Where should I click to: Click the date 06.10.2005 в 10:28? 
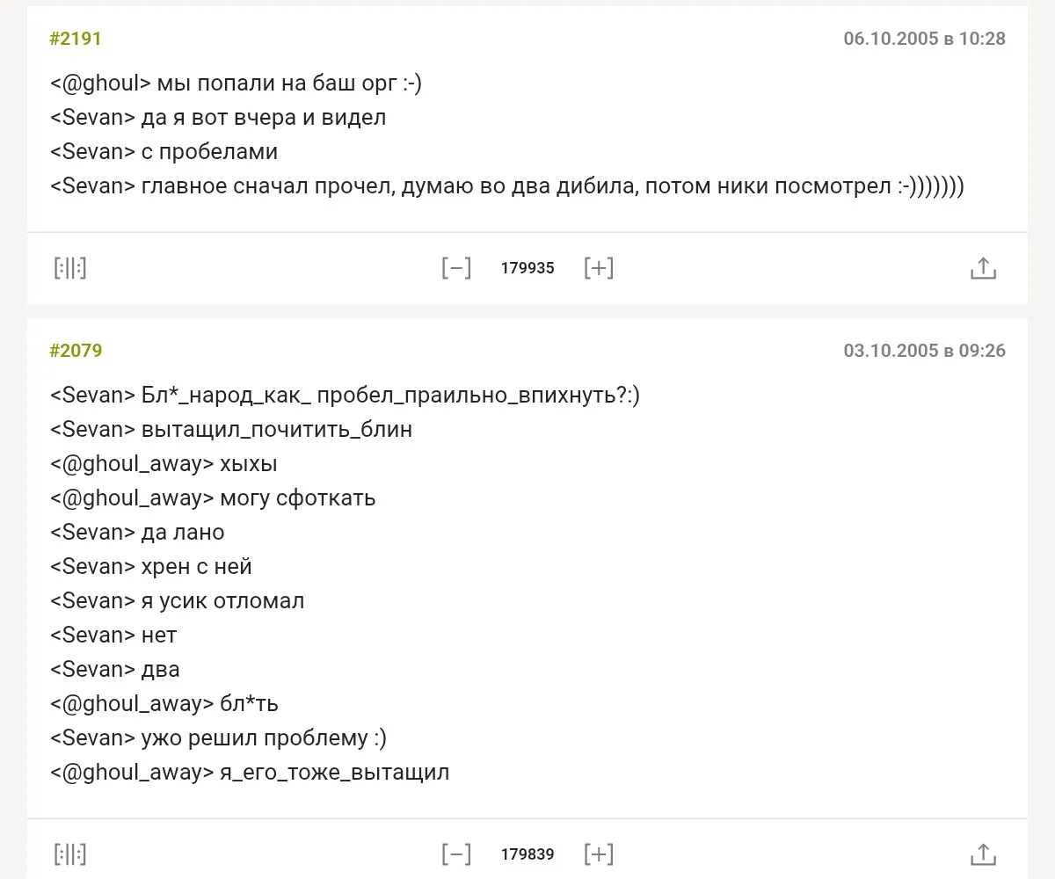(x=924, y=39)
